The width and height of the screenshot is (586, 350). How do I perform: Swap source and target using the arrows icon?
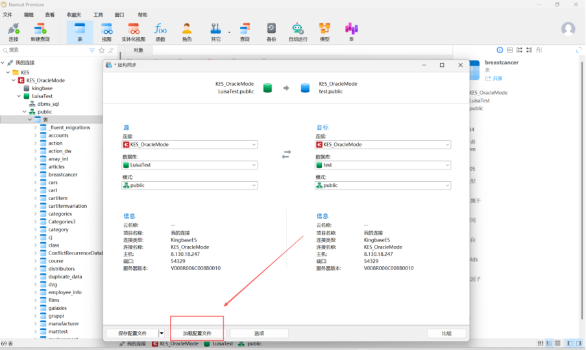286,155
